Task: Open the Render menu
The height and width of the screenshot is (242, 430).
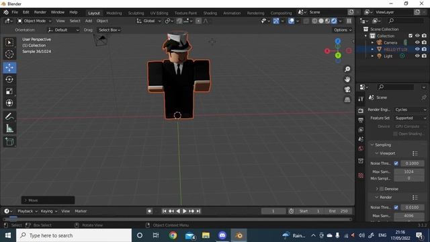Action: click(x=40, y=12)
